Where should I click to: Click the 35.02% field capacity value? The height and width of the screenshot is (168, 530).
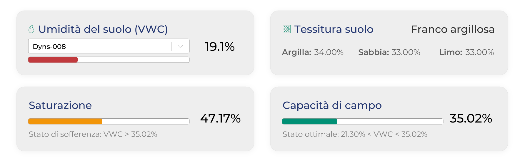click(471, 118)
